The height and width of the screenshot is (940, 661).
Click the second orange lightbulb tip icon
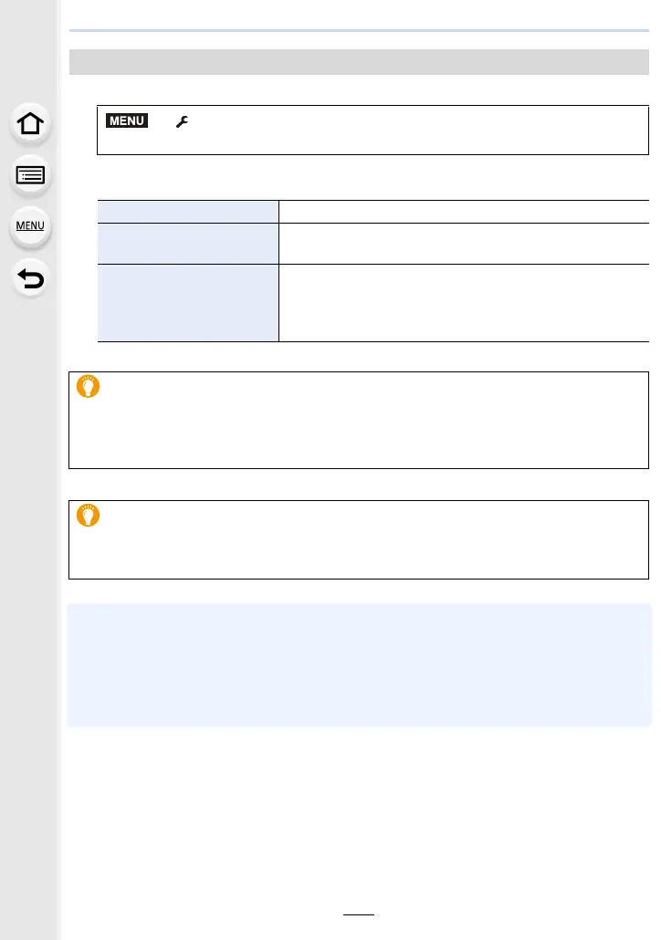coord(89,516)
